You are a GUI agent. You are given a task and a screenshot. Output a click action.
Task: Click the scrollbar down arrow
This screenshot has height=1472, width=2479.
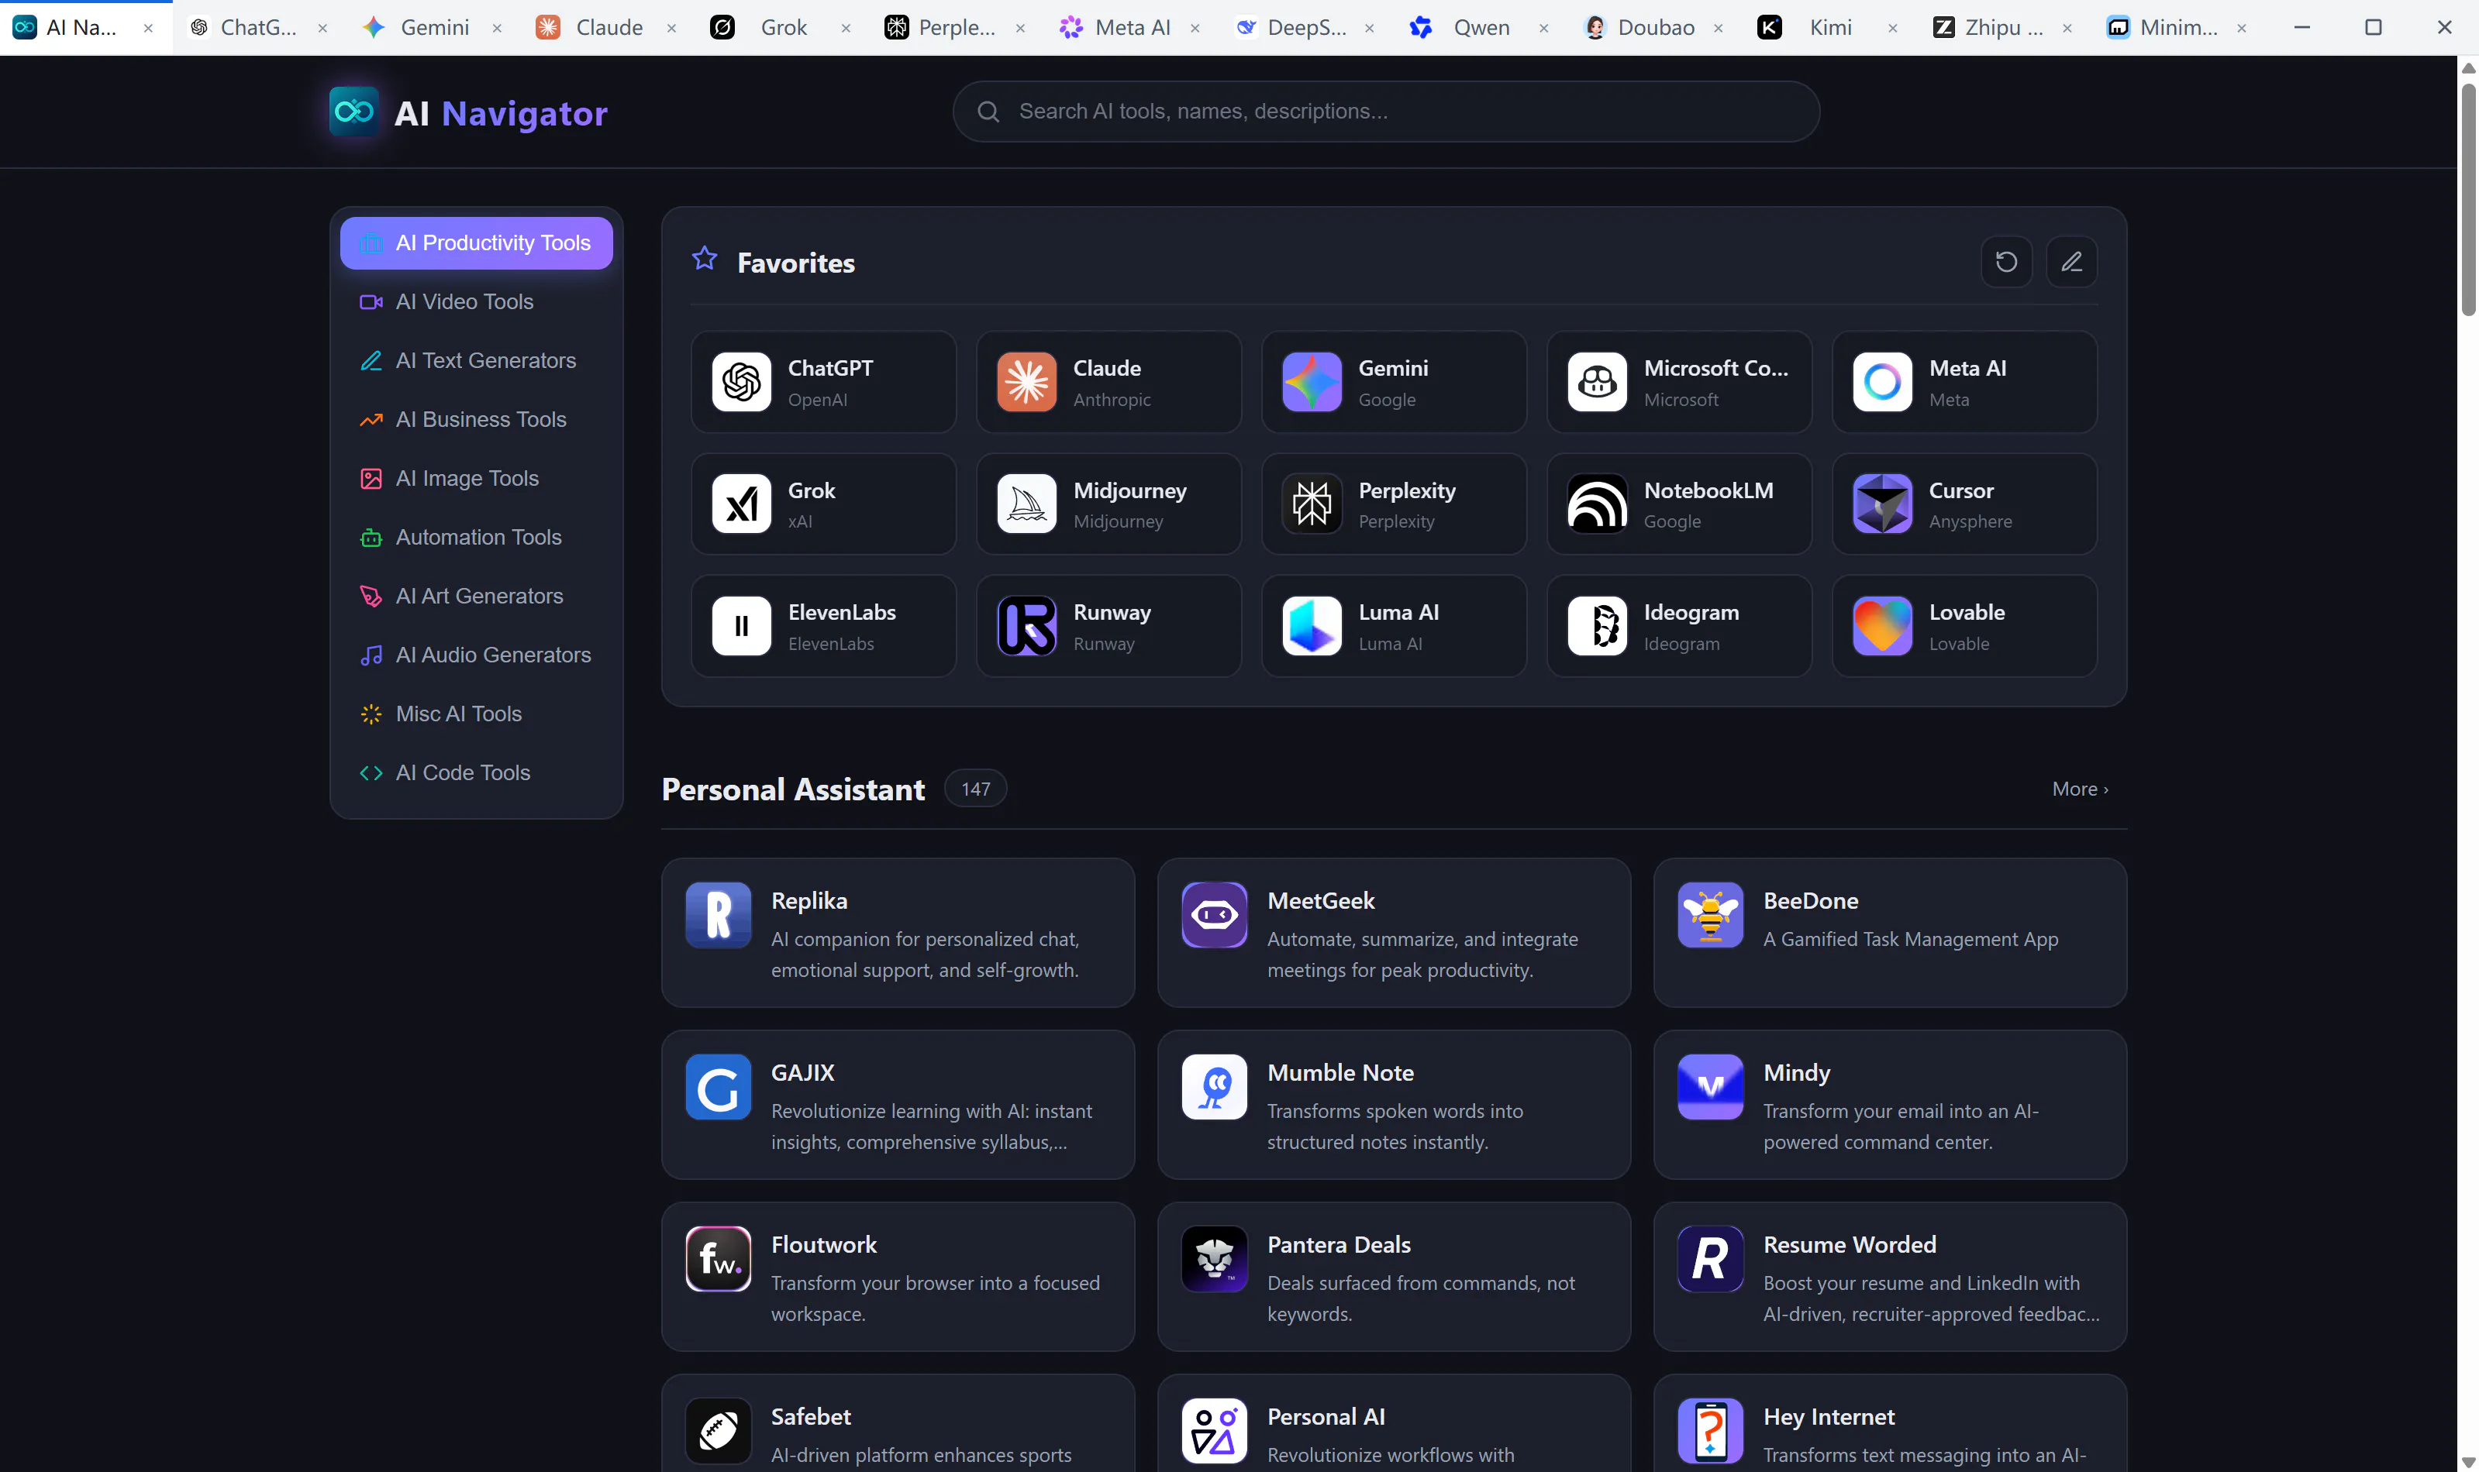[x=2468, y=1462]
